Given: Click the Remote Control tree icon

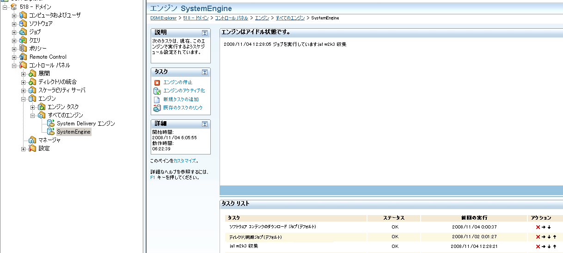Looking at the screenshot, I should pyautogui.click(x=23, y=57).
